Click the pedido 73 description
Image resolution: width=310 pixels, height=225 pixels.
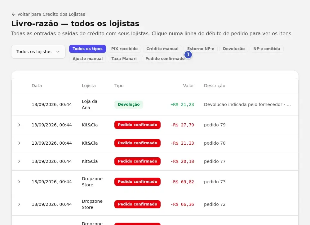(x=215, y=182)
